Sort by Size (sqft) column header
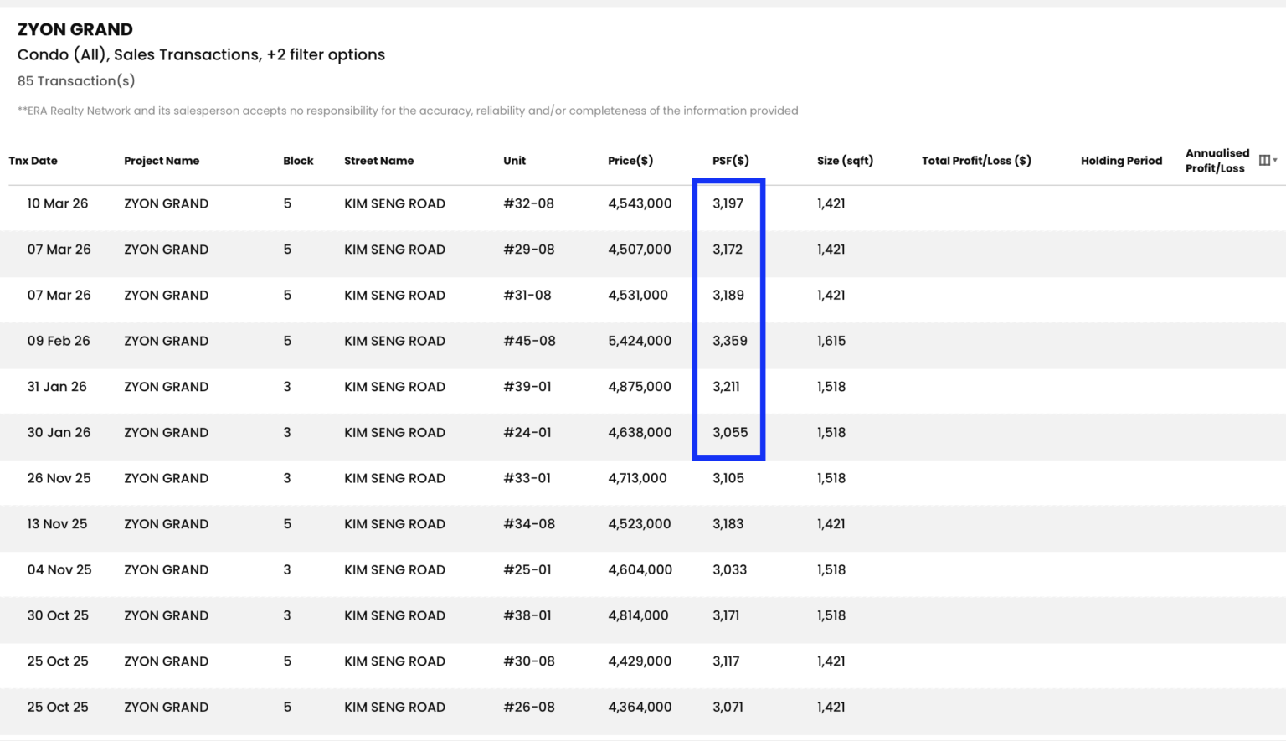 (845, 161)
